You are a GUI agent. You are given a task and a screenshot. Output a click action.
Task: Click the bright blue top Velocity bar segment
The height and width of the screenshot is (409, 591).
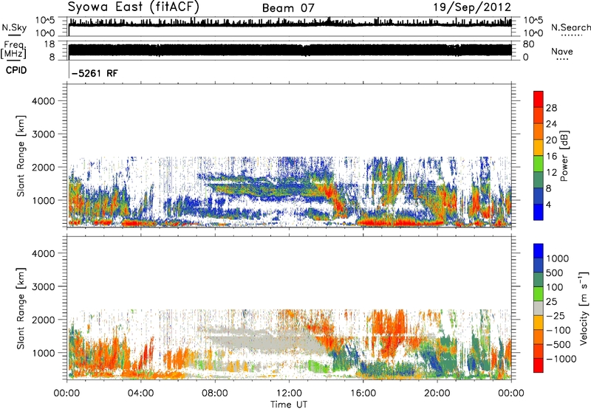[539, 250]
